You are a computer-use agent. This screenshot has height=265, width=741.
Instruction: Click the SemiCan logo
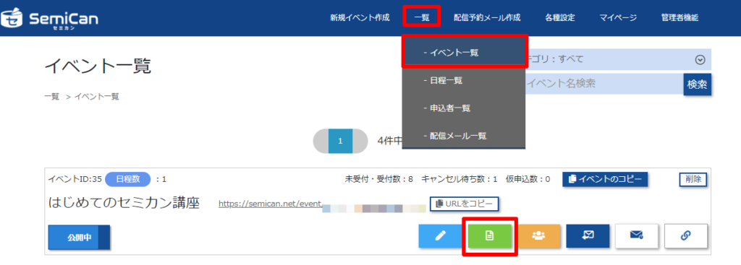pos(50,18)
